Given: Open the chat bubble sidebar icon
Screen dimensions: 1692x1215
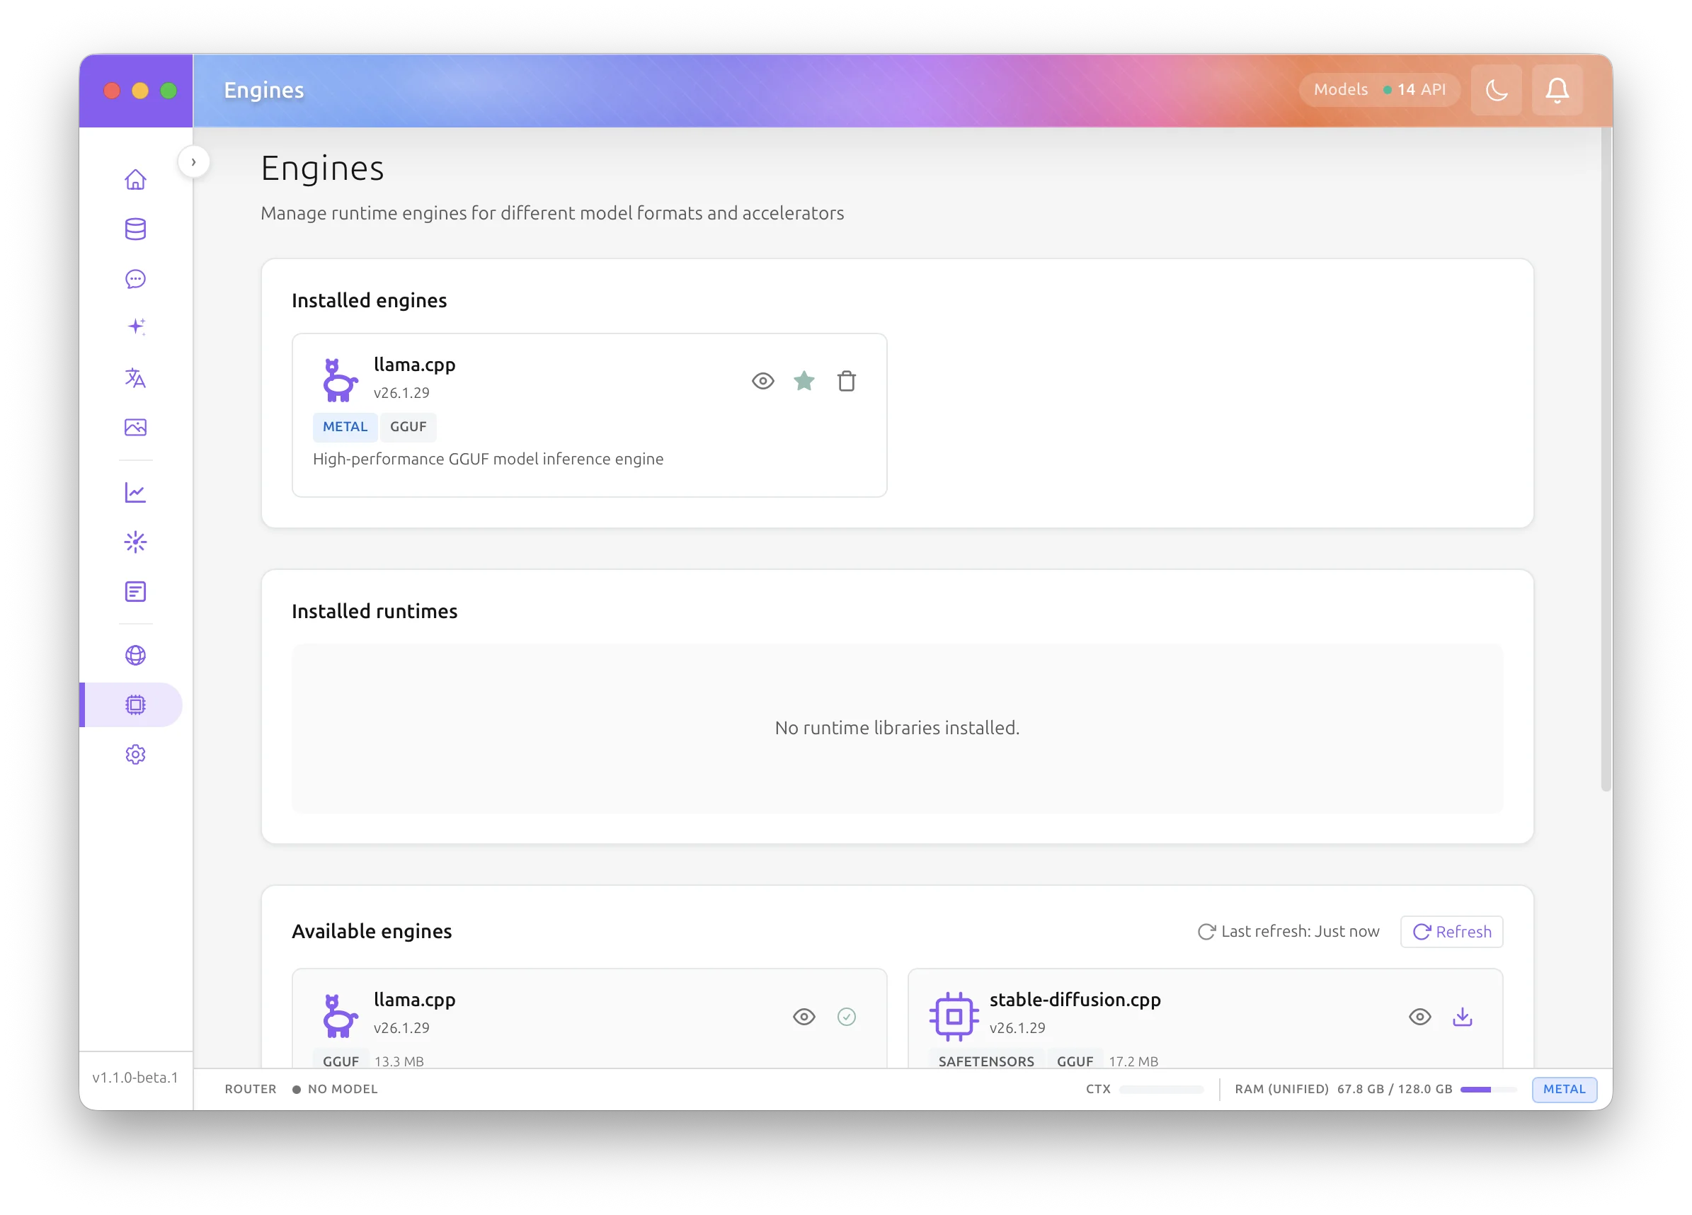Looking at the screenshot, I should (x=135, y=279).
